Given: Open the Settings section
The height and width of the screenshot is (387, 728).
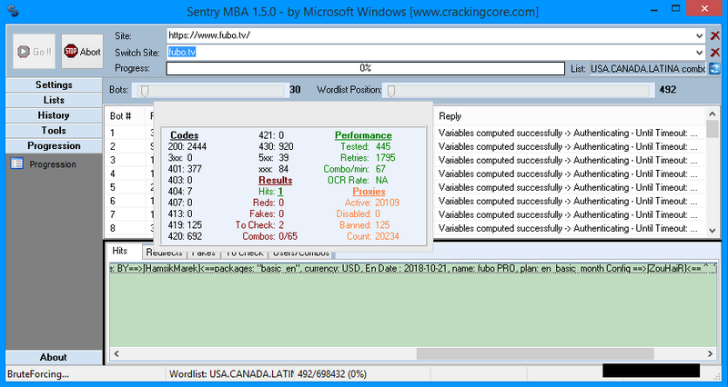Looking at the screenshot, I should pos(54,84).
